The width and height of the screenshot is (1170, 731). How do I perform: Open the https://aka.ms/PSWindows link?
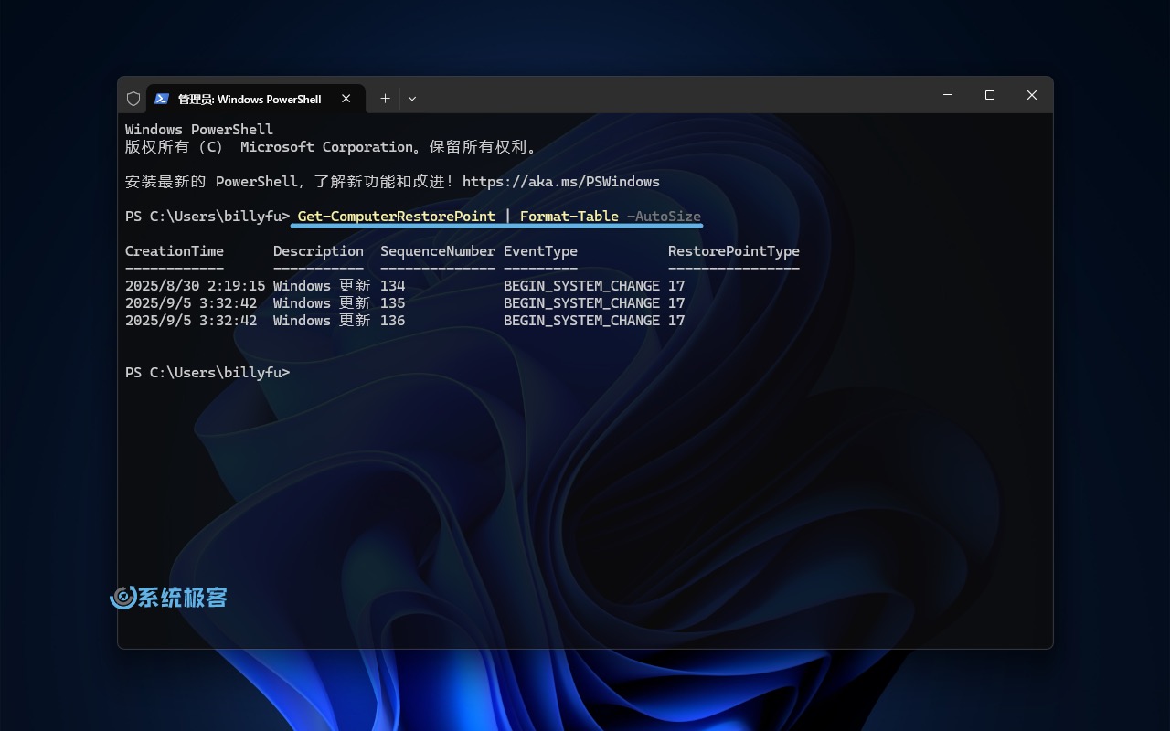pos(561,181)
